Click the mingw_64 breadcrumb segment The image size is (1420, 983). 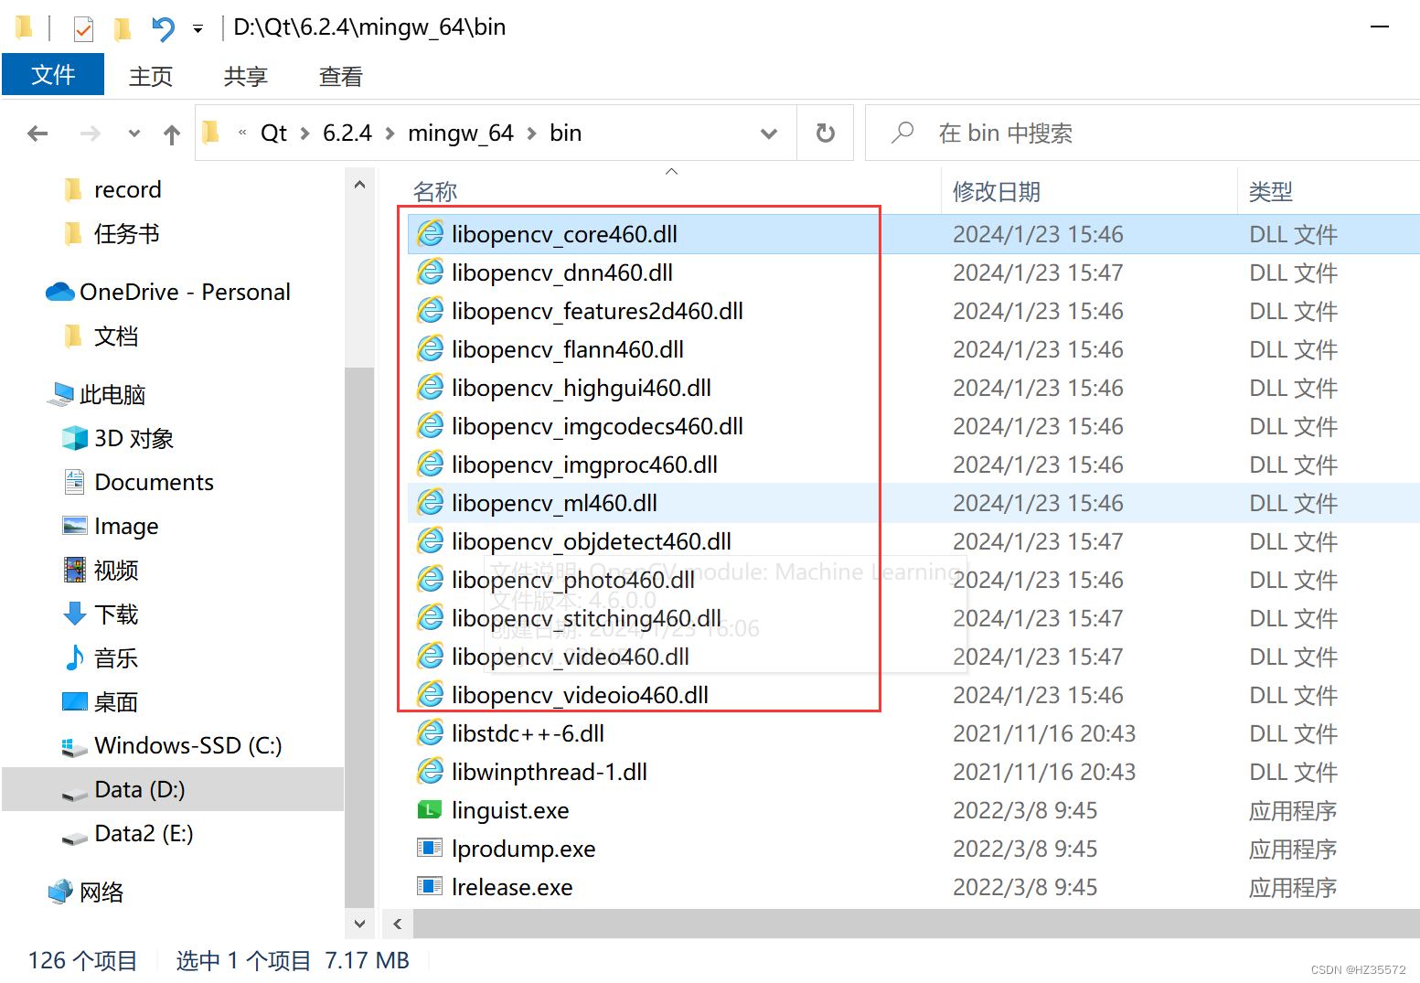tap(461, 134)
